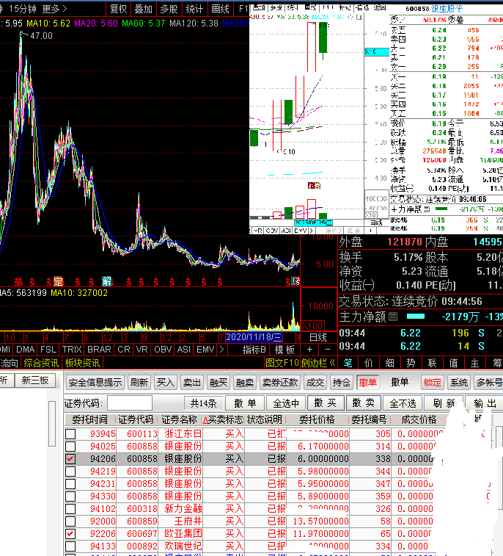The height and width of the screenshot is (556, 503).
Task: Open the 新三板 market tab
Action: click(x=34, y=380)
